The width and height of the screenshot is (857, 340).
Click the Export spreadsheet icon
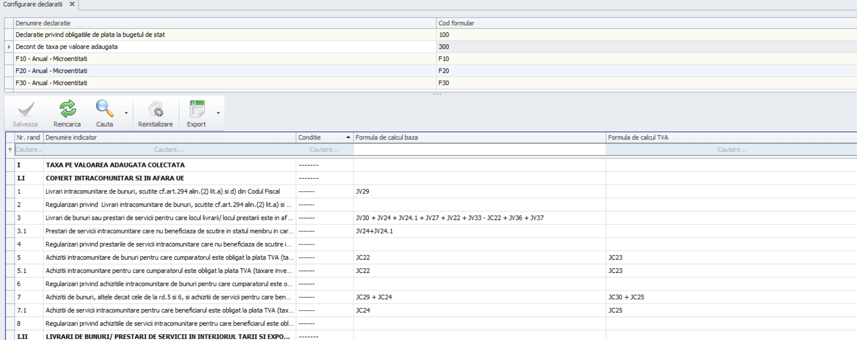(197, 109)
